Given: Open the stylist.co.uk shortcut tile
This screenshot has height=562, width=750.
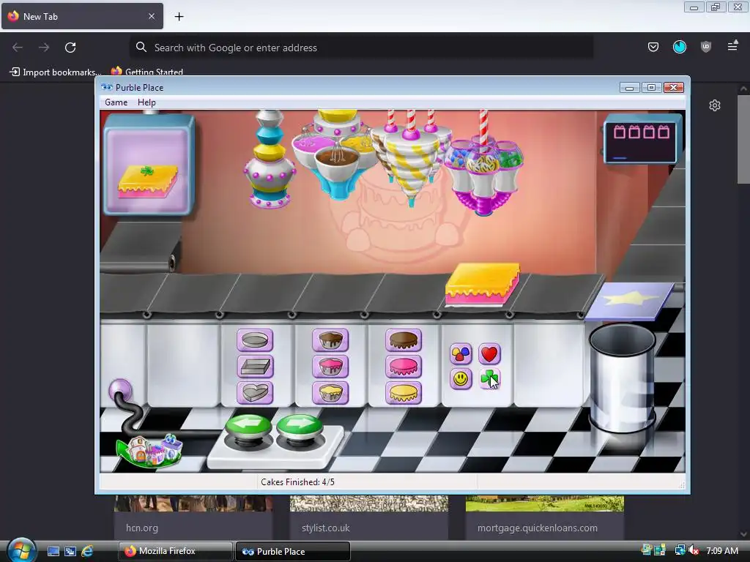Looking at the screenshot, I should click(x=369, y=517).
